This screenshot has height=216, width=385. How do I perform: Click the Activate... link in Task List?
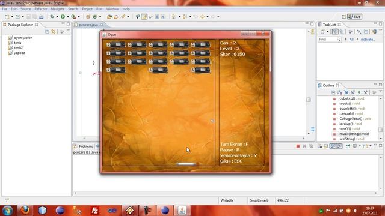368,40
